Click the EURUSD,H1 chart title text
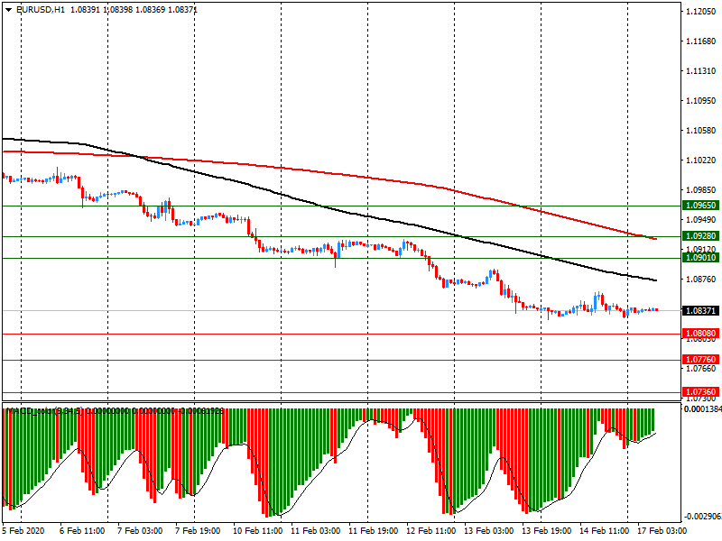The image size is (722, 541). coord(40,9)
